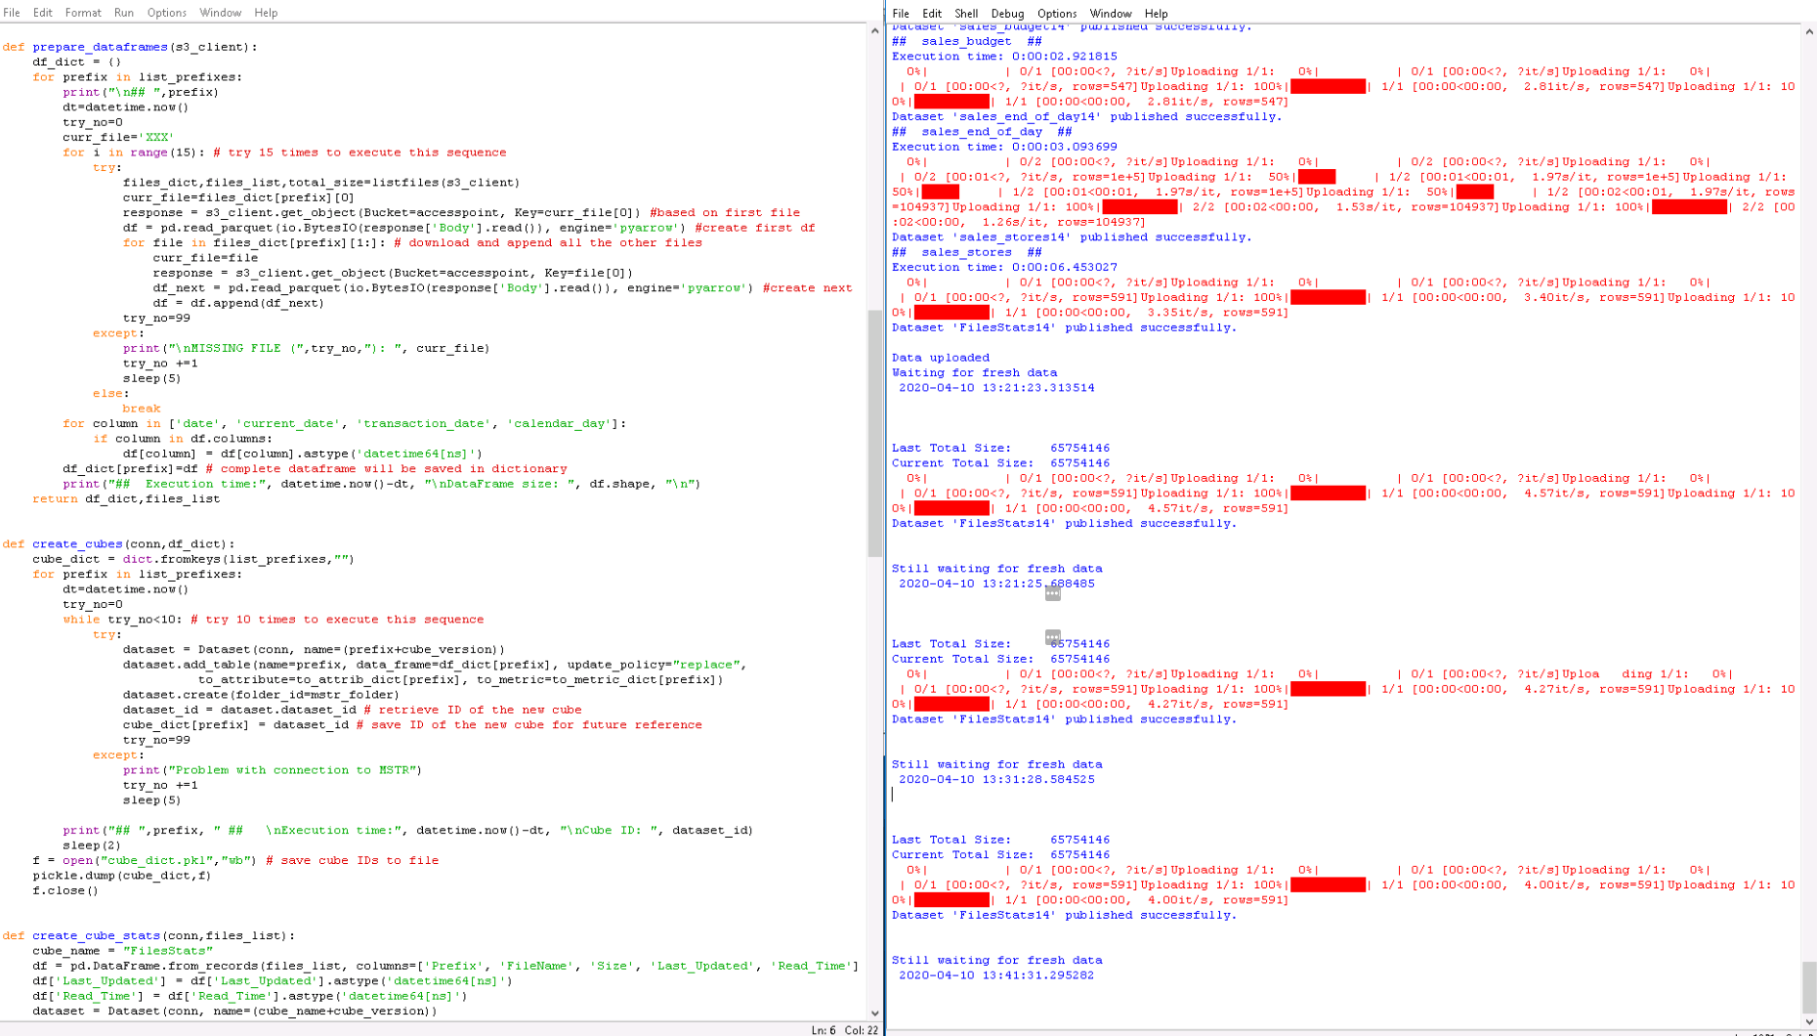Click the editor scrollbar's up arrow
Viewport: 1817px width, 1036px height.
click(x=874, y=31)
